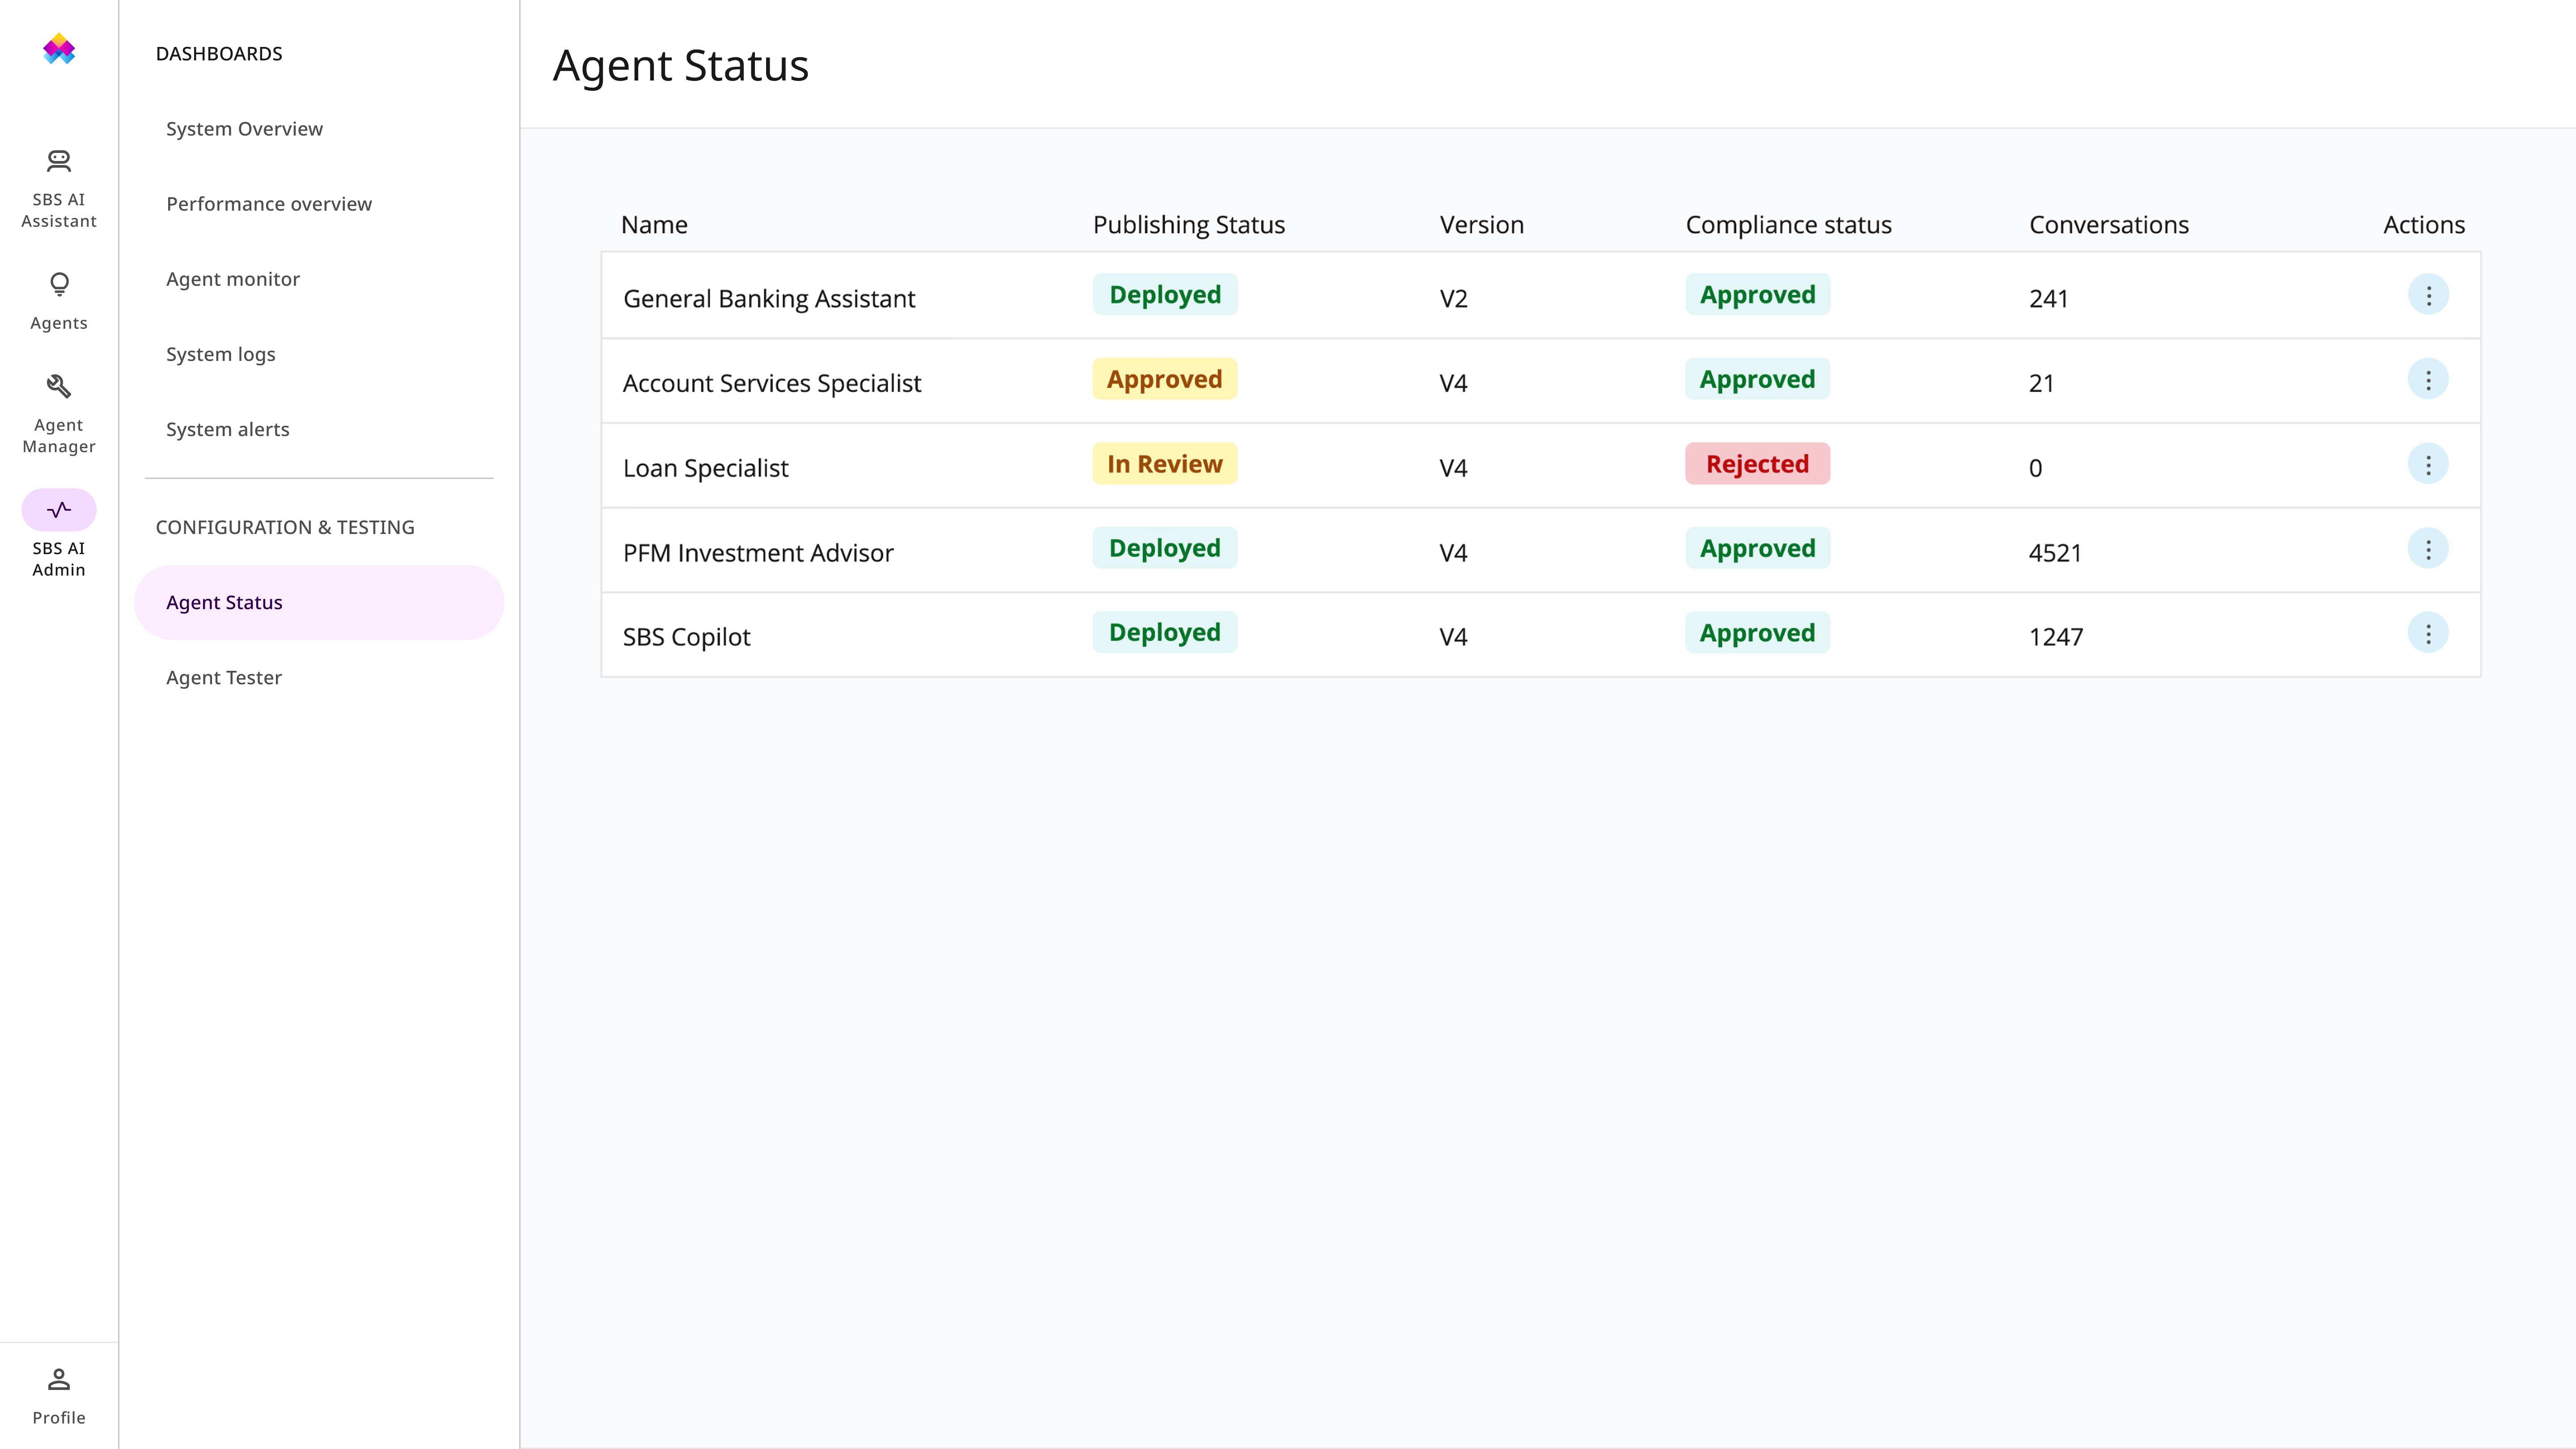Click Approved compliance badge for PFM Investment Advisor
This screenshot has width=2576, height=1449.
[1758, 548]
